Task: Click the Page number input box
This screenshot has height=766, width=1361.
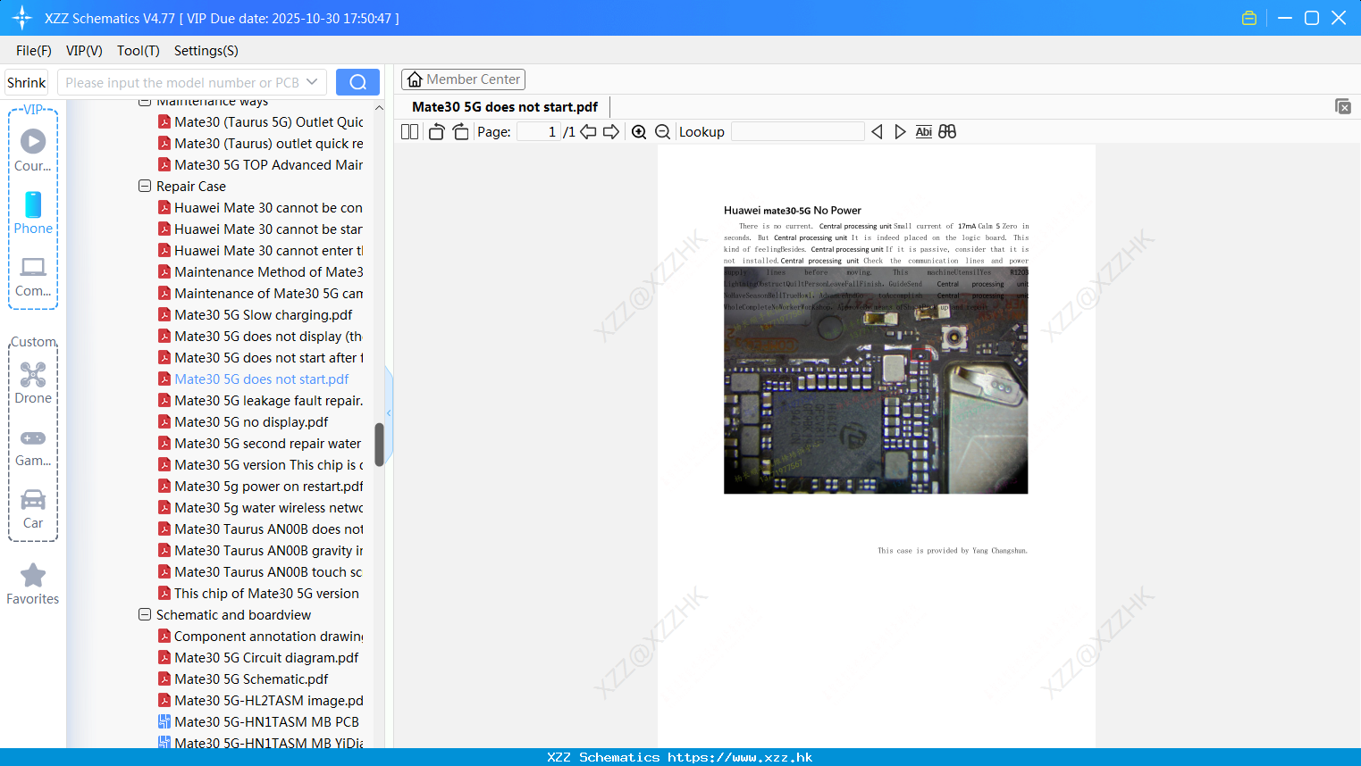Action: pyautogui.click(x=538, y=131)
